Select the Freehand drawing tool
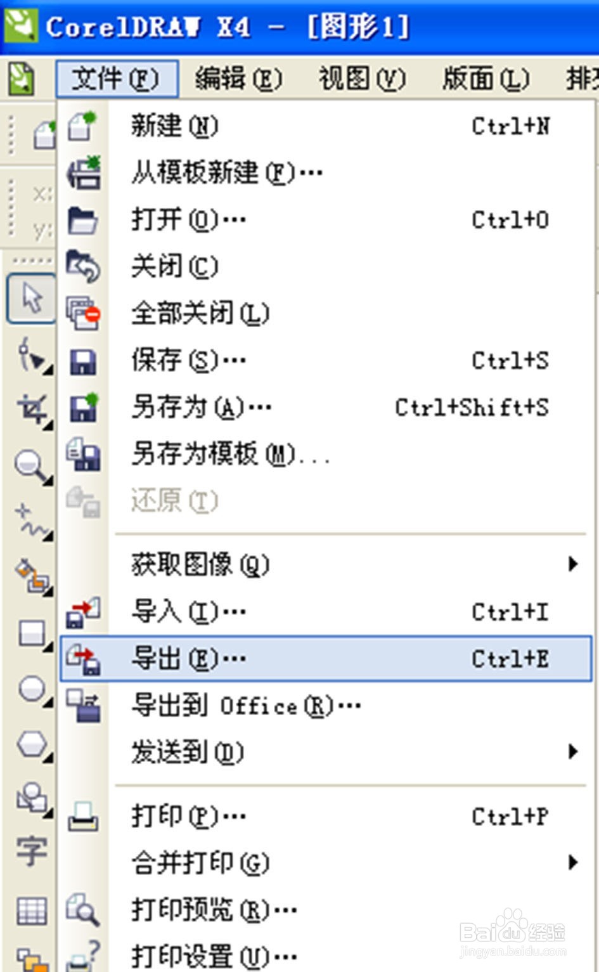 coord(32,521)
